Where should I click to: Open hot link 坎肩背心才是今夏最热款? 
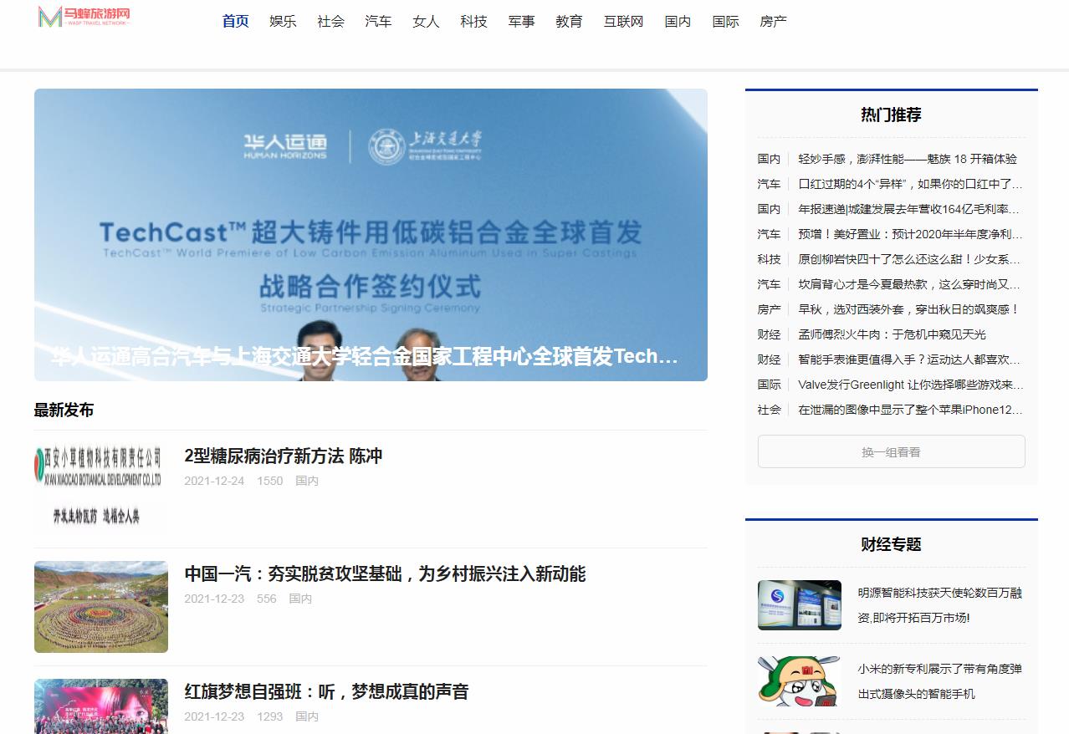point(909,284)
